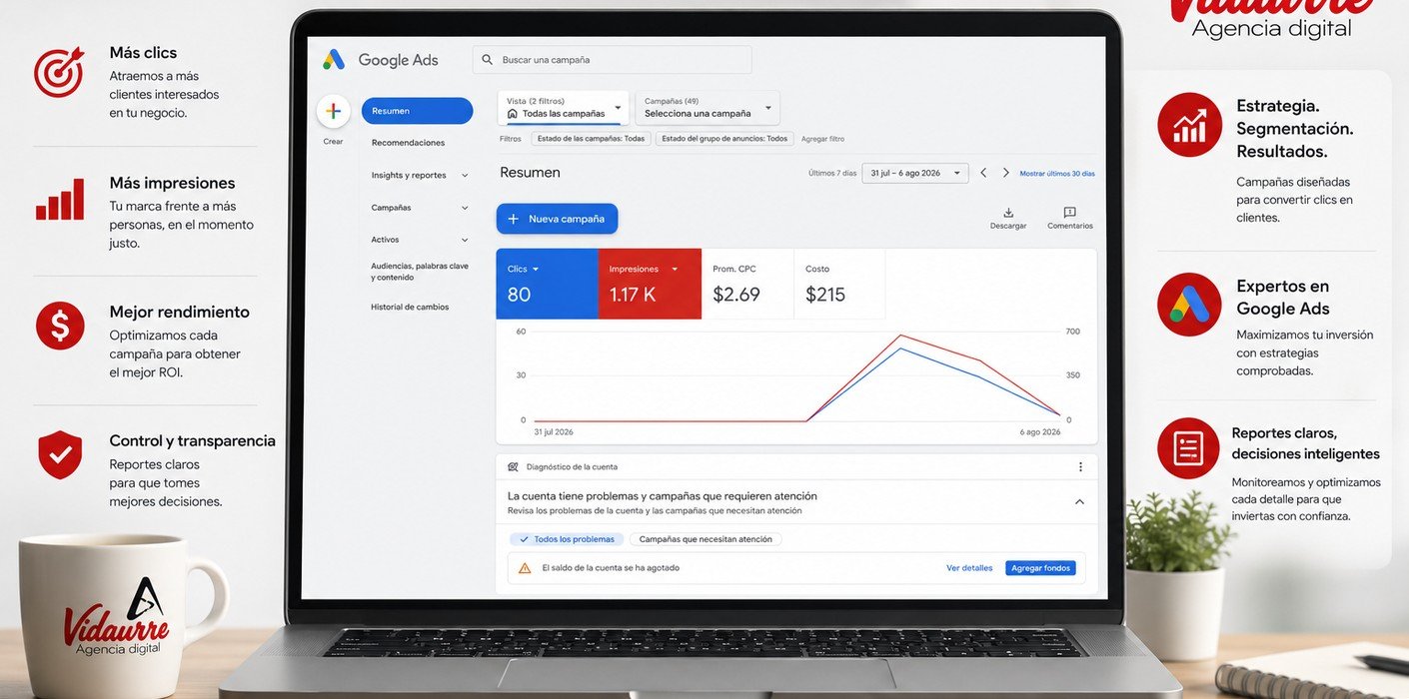Select Resumen in sidebar

417,111
